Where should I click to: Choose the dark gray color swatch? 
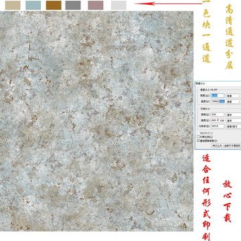tap(73, 5)
